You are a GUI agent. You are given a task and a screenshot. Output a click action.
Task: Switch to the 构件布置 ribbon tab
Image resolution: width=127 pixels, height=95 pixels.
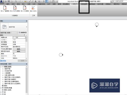pos(100,4)
